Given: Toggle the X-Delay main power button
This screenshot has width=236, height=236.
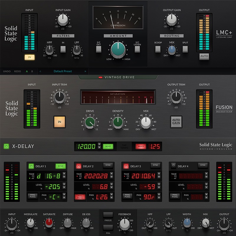Looking at the screenshot, I should 6,146.
